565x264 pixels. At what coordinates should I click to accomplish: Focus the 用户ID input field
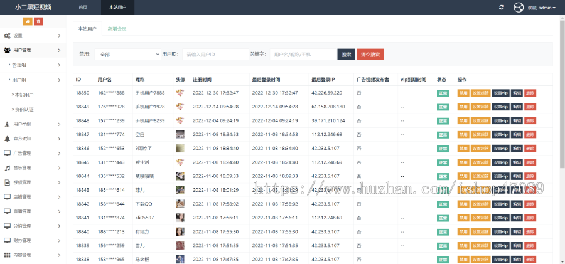click(x=215, y=55)
